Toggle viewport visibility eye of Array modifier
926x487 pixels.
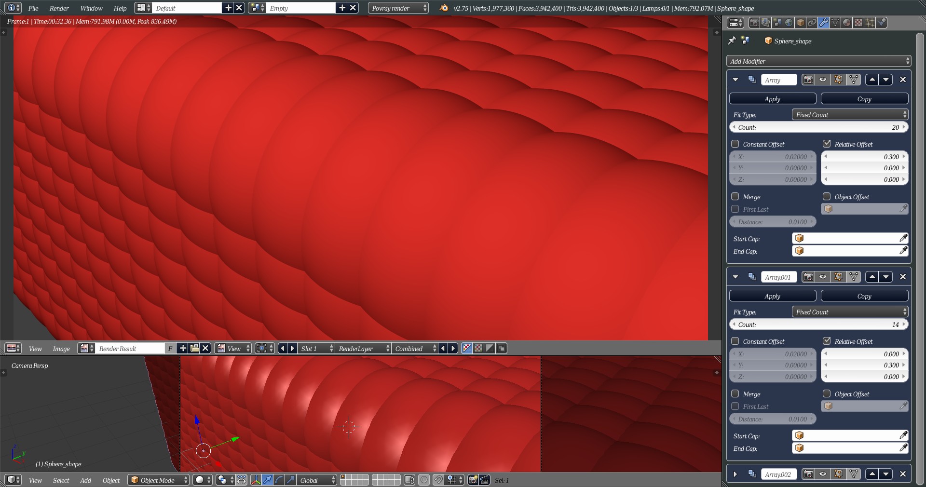[823, 80]
